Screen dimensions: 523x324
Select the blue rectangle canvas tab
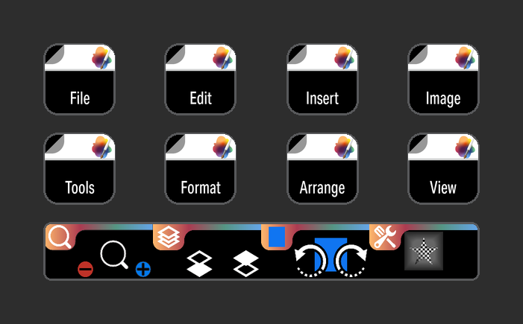[x=277, y=237]
